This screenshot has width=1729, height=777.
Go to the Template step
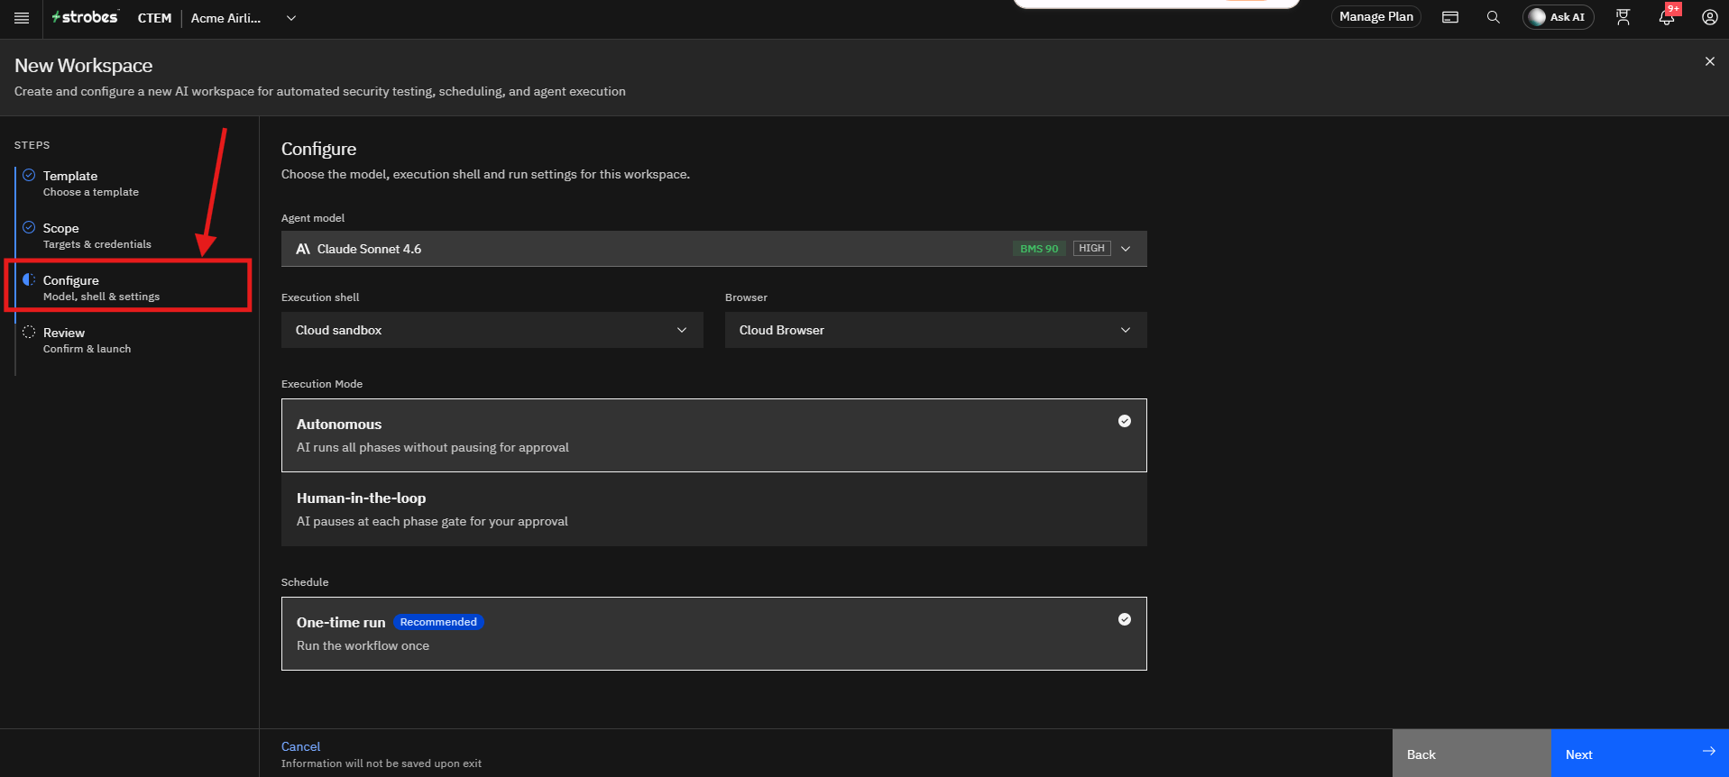coord(91,183)
